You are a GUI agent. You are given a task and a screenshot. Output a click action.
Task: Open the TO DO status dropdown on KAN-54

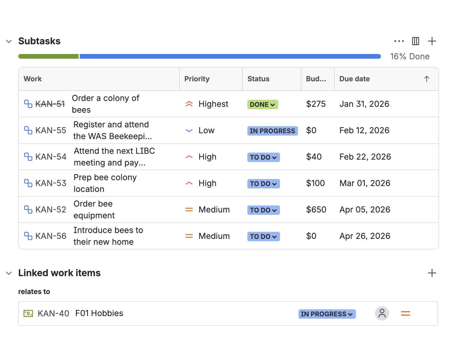263,157
